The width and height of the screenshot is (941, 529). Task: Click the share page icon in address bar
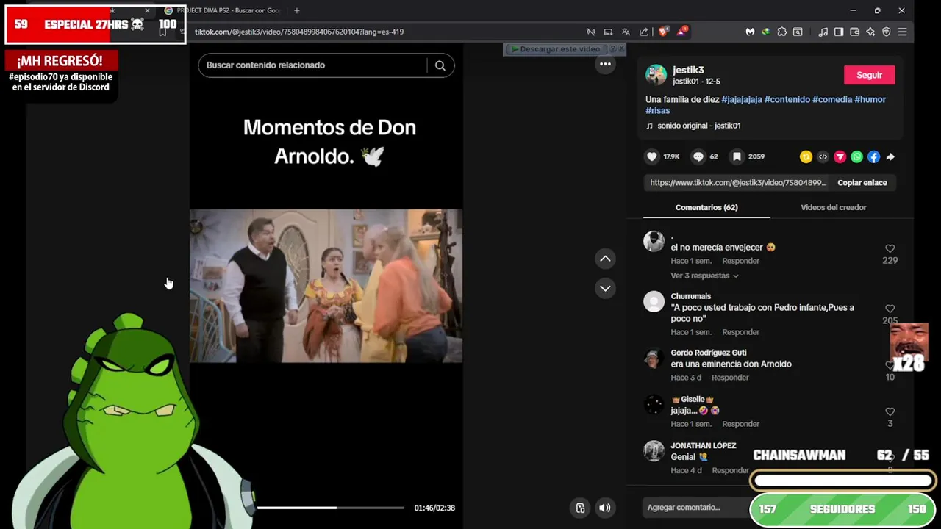(x=644, y=32)
